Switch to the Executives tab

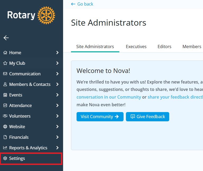[136, 47]
